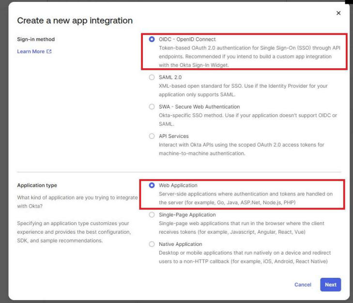Click the Sign-in method section heading
The width and height of the screenshot is (353, 303).
click(36, 39)
